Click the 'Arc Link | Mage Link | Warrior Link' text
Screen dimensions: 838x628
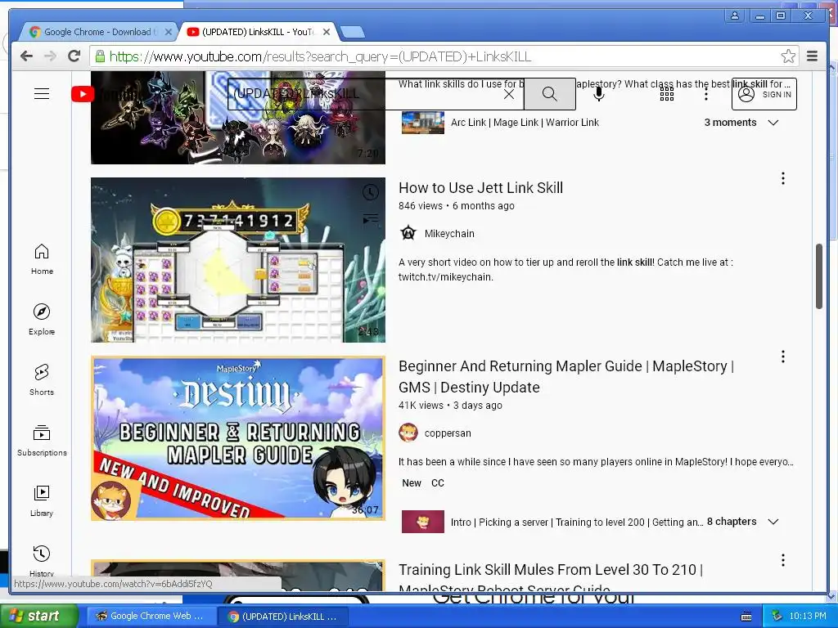(x=525, y=123)
